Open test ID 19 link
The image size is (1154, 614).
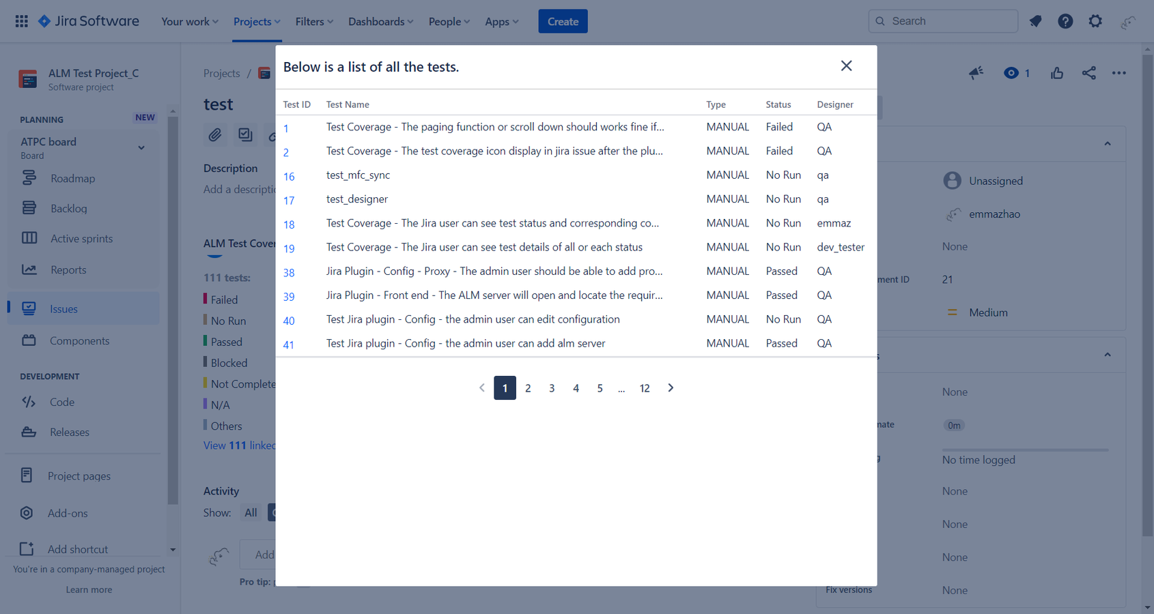pos(289,248)
